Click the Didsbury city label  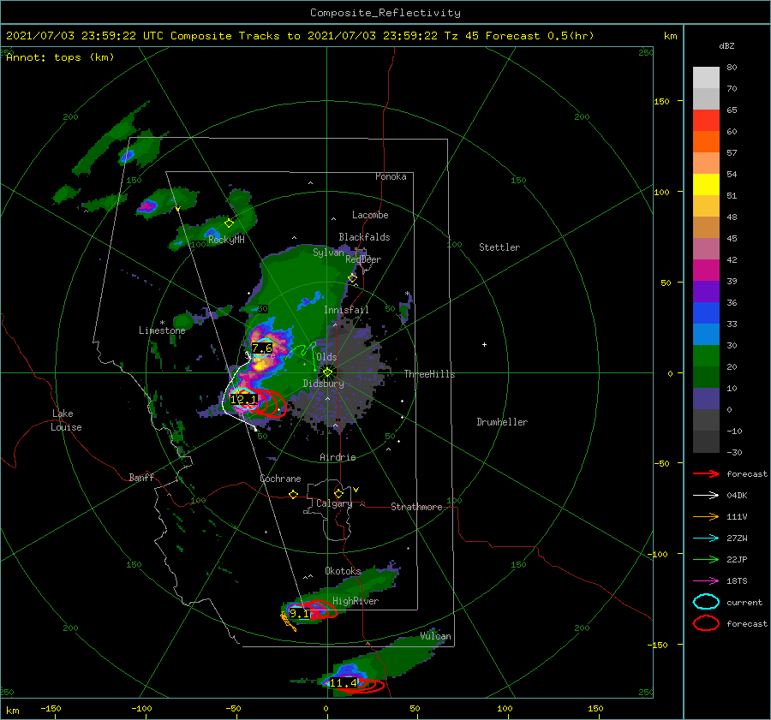(323, 384)
